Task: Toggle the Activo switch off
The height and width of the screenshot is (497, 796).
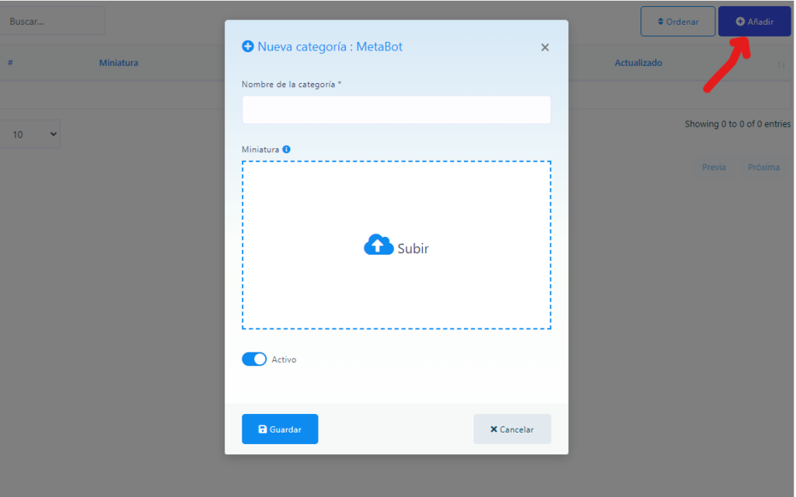Action: point(254,359)
